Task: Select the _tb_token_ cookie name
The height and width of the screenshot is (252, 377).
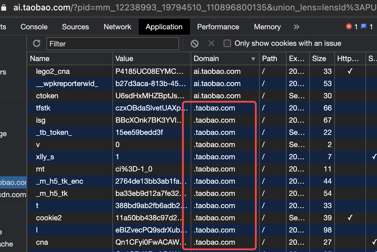Action: tap(54, 132)
